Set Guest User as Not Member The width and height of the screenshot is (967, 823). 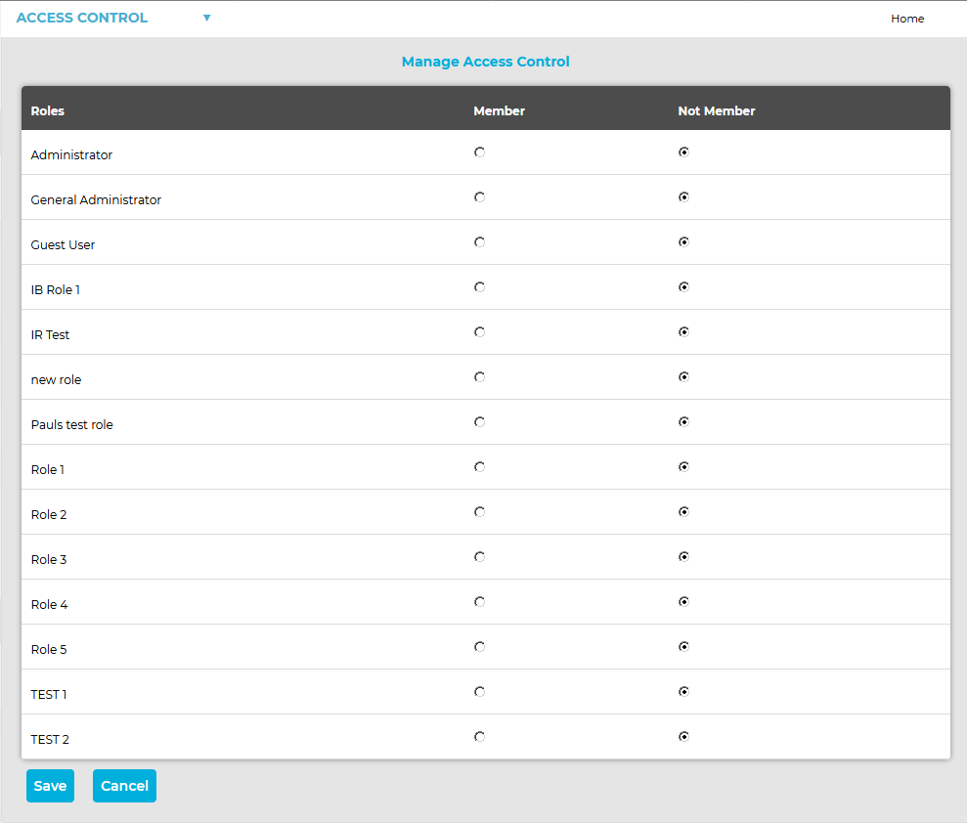tap(683, 242)
